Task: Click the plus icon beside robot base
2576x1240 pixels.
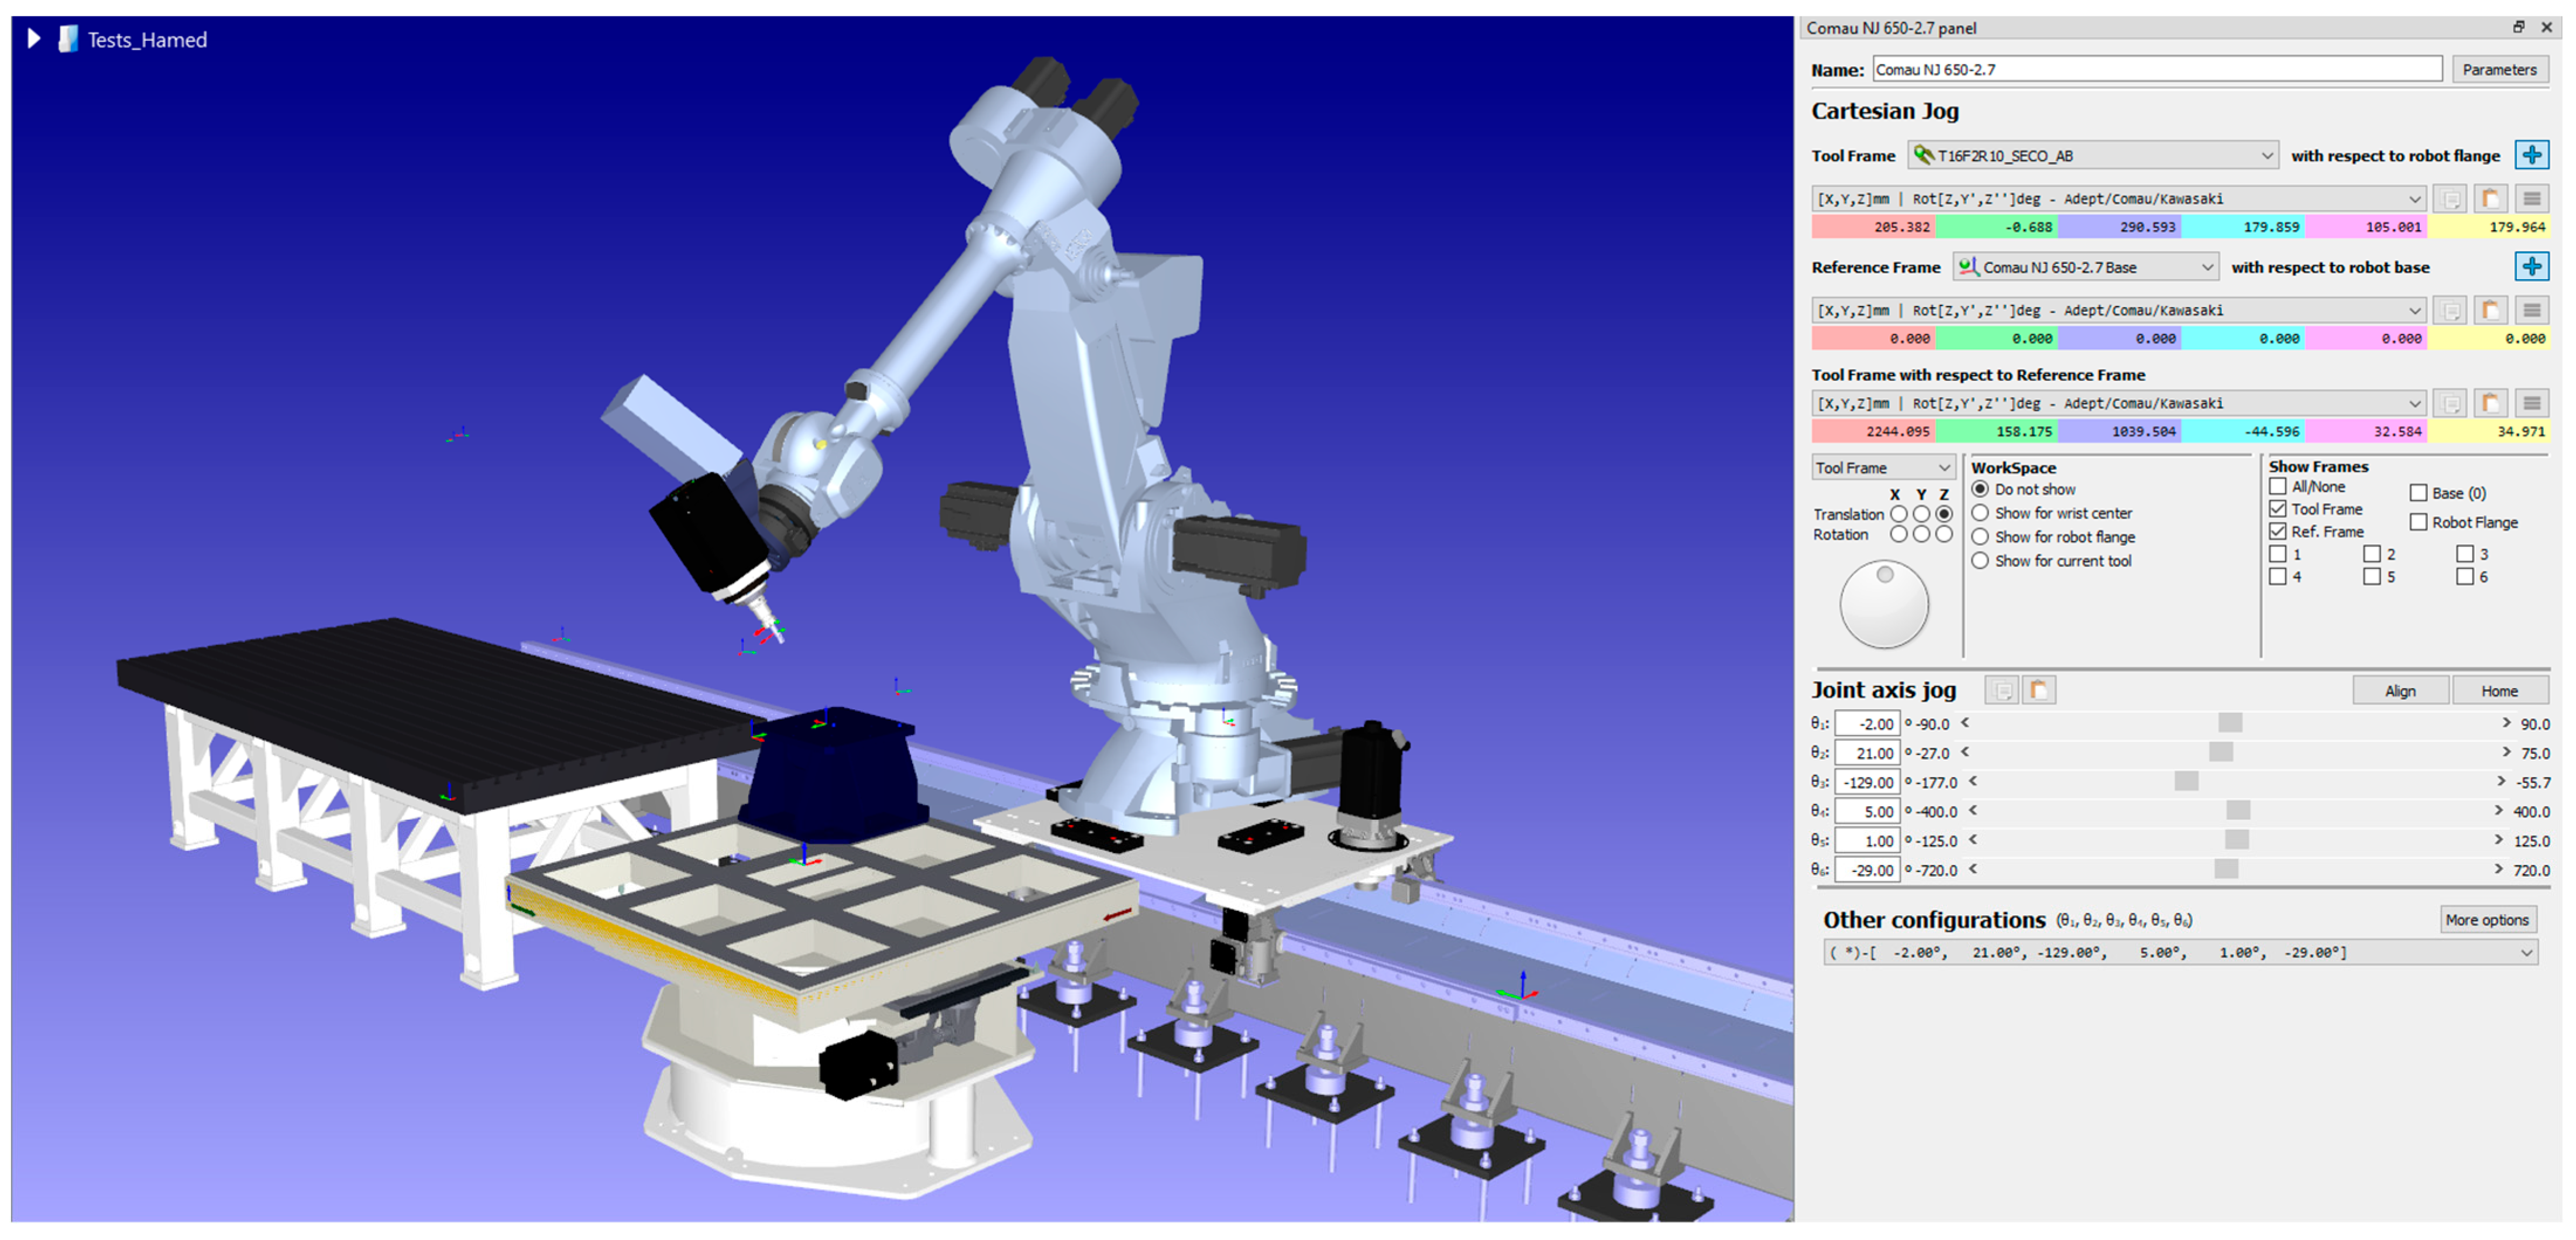Action: pyautogui.click(x=2531, y=266)
